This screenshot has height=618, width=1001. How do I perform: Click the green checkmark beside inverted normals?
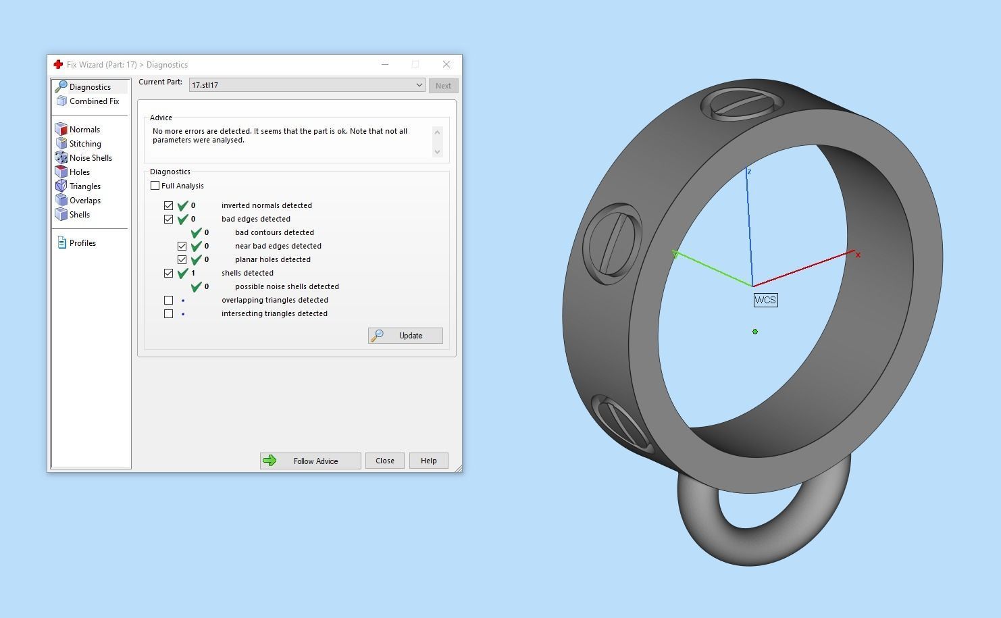183,205
